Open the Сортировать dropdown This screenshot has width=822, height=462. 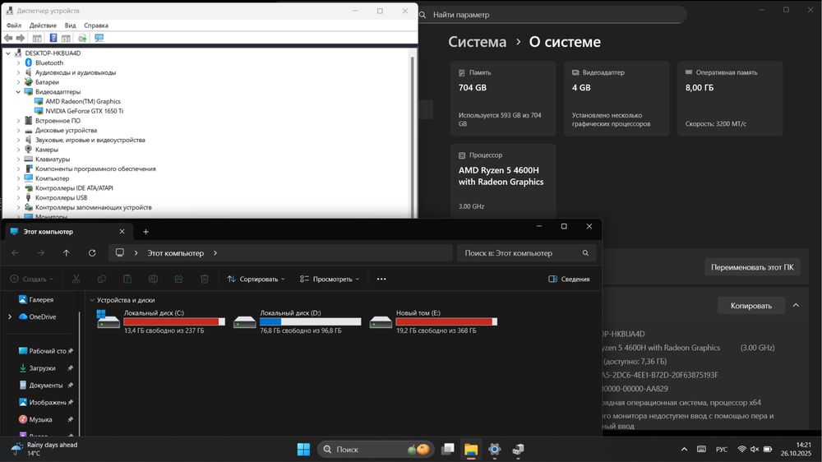tap(256, 279)
